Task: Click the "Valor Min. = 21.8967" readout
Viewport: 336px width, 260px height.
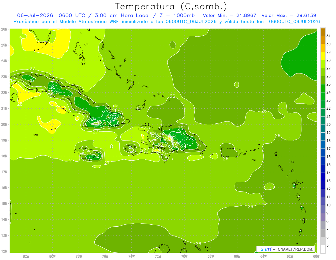Action: click(229, 15)
